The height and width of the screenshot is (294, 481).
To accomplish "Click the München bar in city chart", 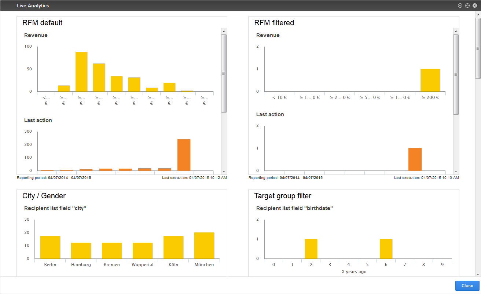I will [x=204, y=246].
